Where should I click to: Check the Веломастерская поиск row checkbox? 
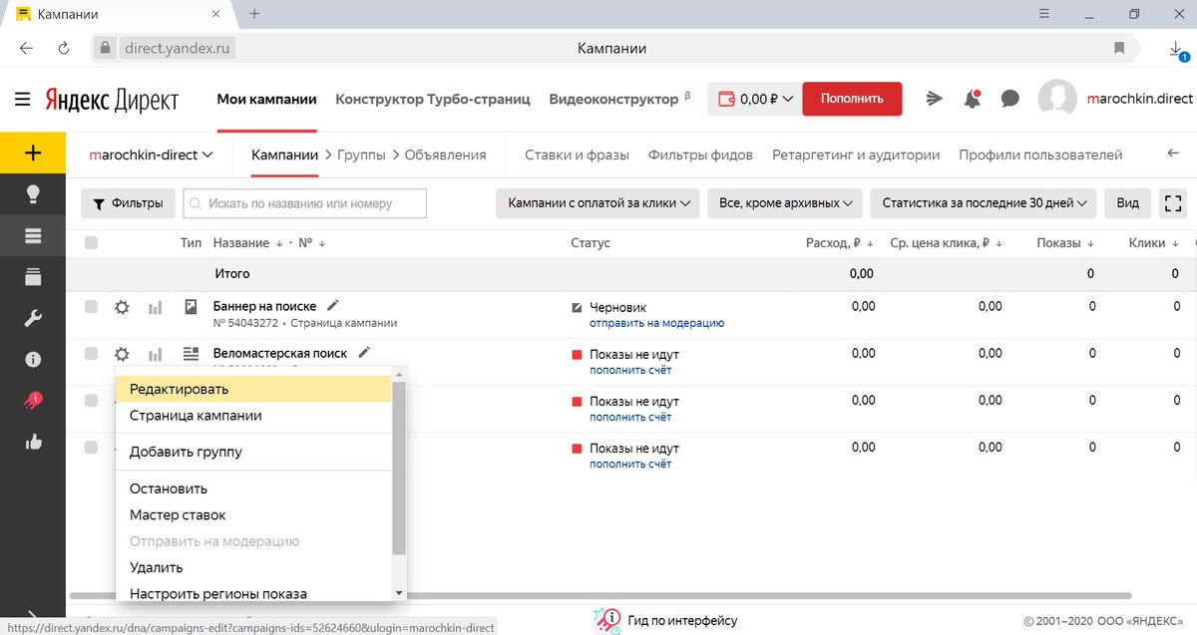(92, 353)
